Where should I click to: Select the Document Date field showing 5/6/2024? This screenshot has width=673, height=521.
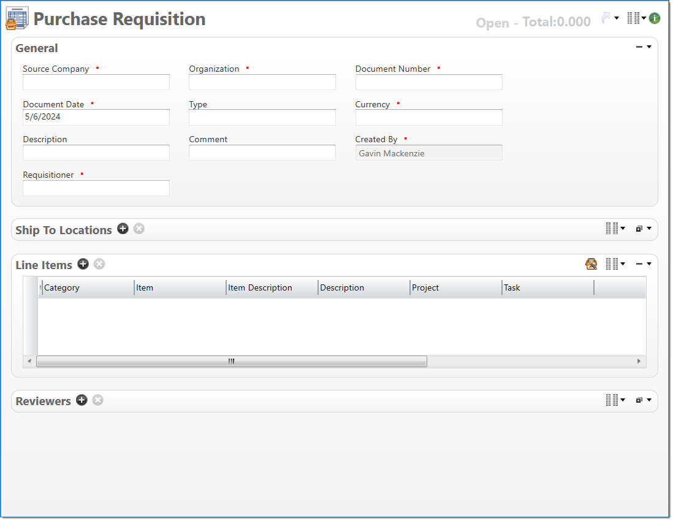coord(96,117)
